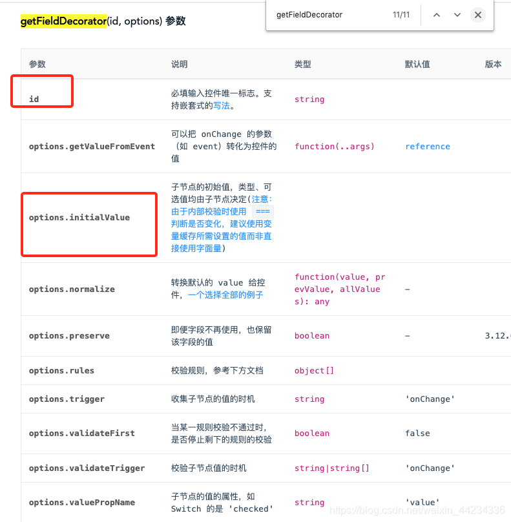The image size is (511, 522).
Task: Click the string|string[] type cell
Action: point(332,468)
